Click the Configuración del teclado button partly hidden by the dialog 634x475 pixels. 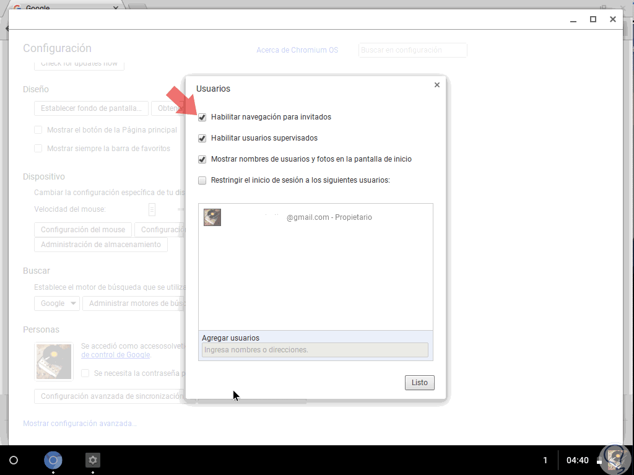coord(160,230)
